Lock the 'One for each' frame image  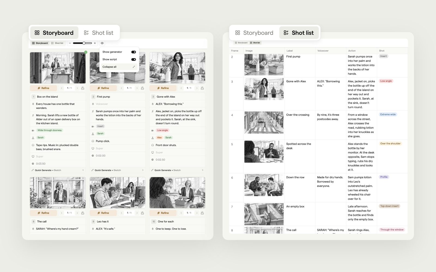pyautogui.click(x=202, y=213)
